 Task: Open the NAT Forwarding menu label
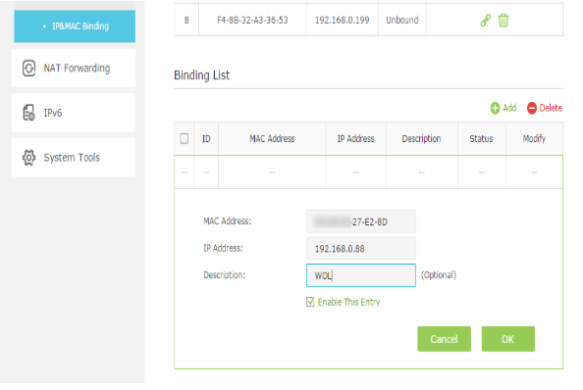tap(77, 69)
